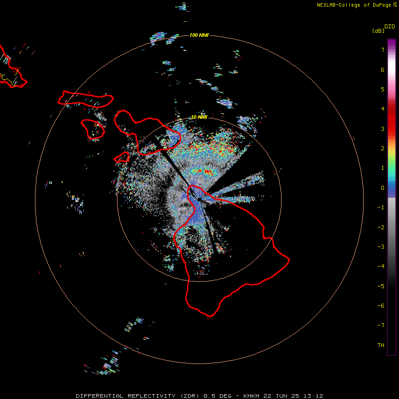
Task: Click the 50 NMI range ring label
Action: coord(199,117)
